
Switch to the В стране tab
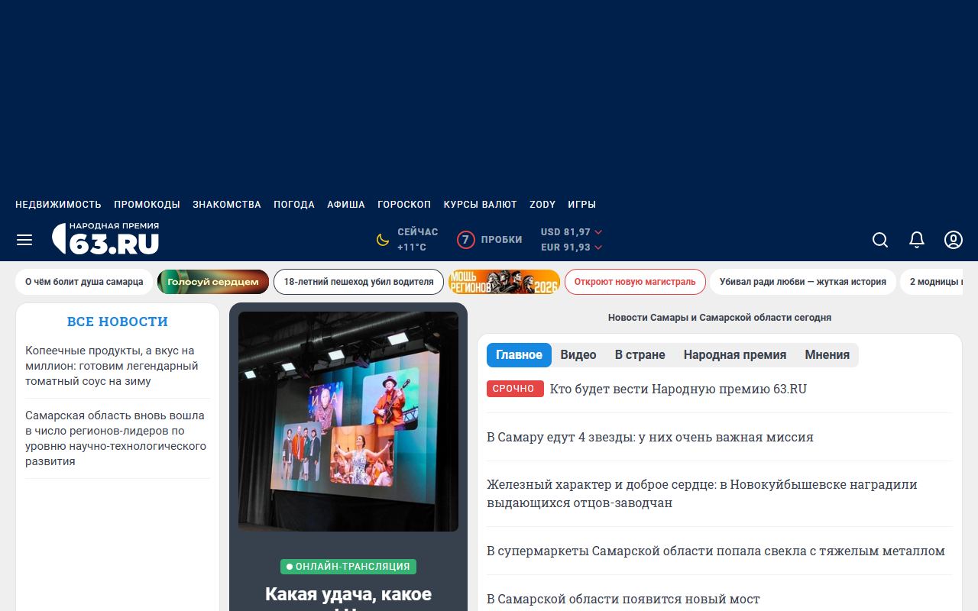point(640,355)
